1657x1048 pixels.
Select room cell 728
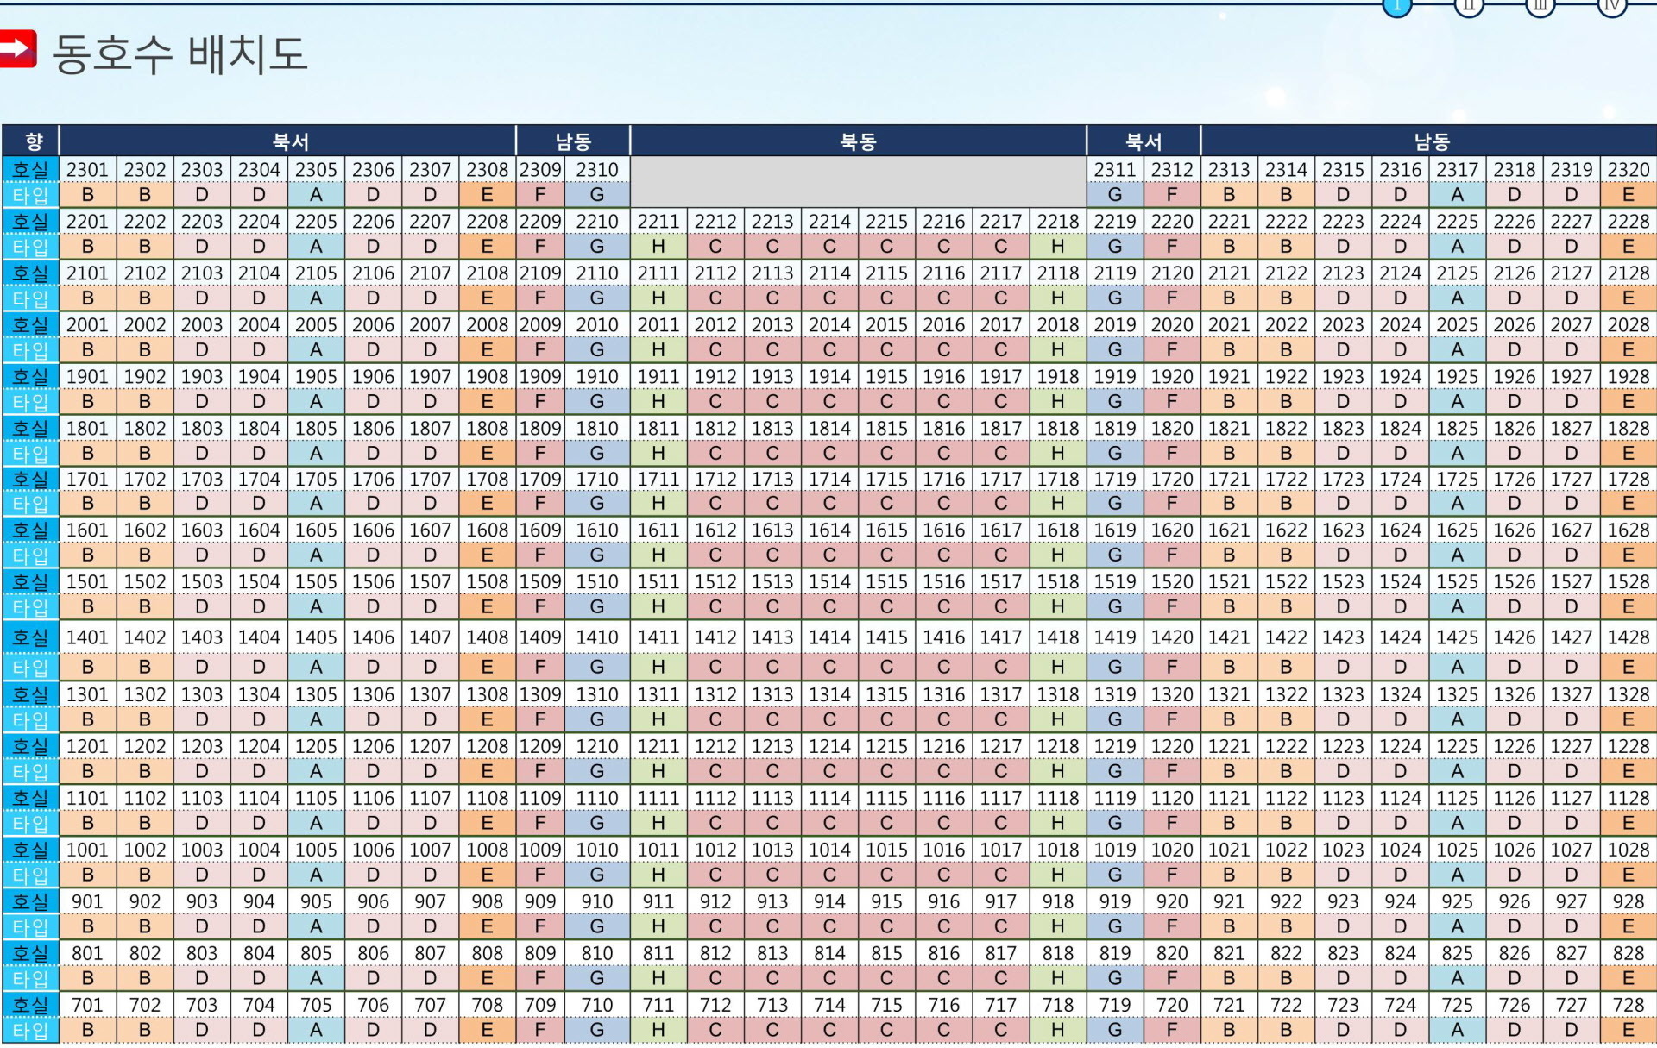coord(1629,1006)
